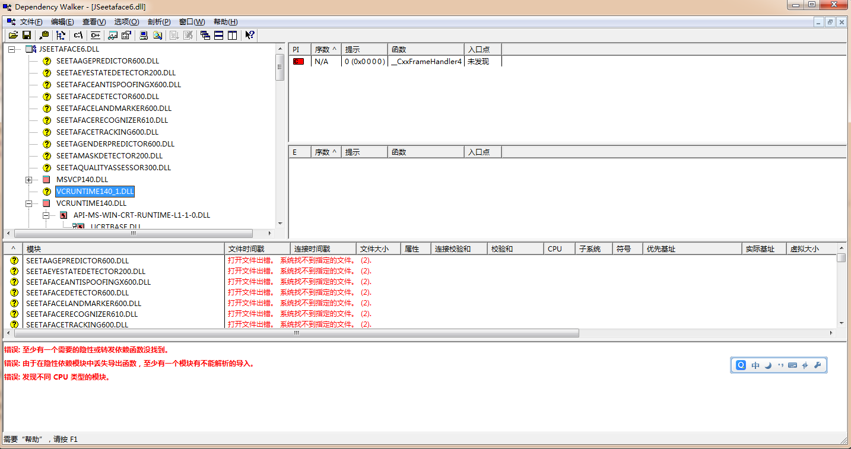This screenshot has height=449, width=851.
Task: Click the wrench settings icon on IME bar
Action: pos(817,365)
